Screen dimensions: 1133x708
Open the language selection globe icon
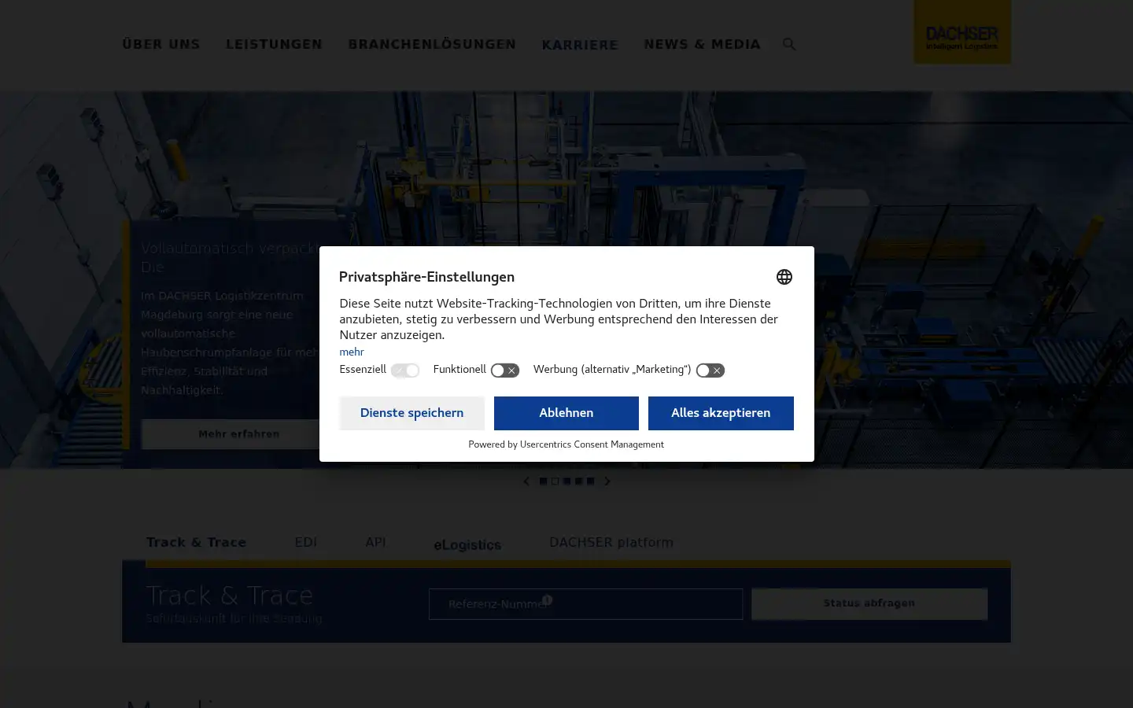tap(784, 277)
